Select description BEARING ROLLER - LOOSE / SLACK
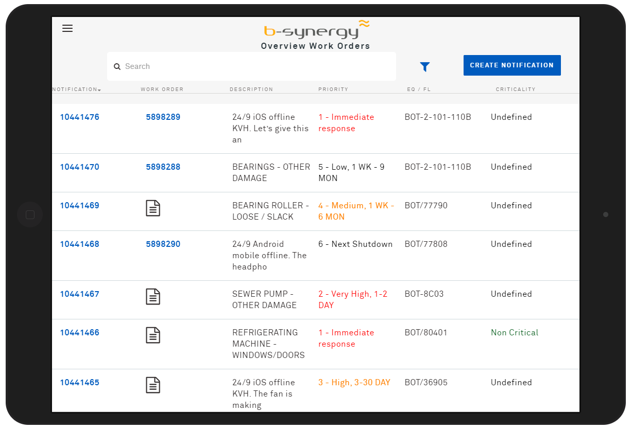632x430 pixels. click(271, 211)
